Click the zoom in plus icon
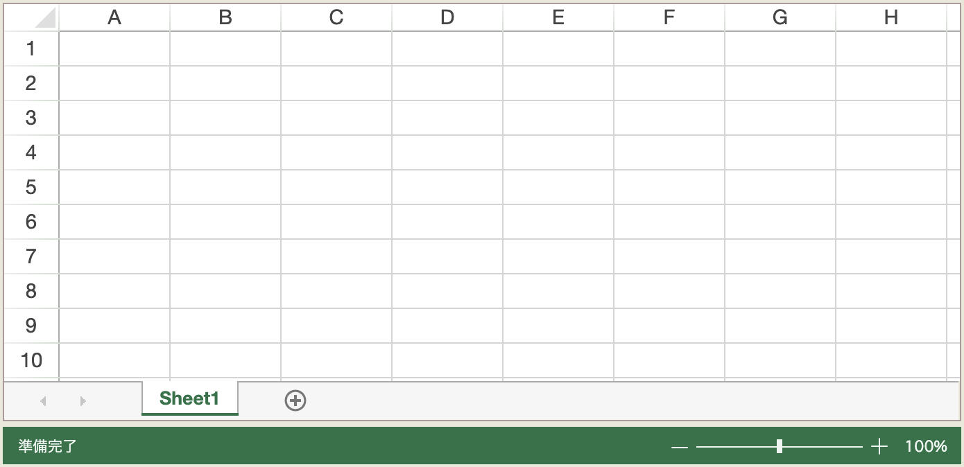Image resolution: width=964 pixels, height=467 pixels. (879, 447)
